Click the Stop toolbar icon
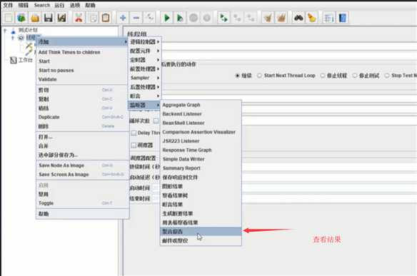Viewport: 417px width, 276px height. click(194, 18)
